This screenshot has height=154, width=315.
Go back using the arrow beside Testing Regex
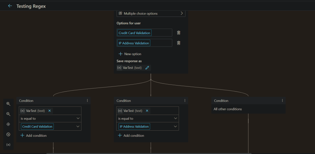click(10, 6)
